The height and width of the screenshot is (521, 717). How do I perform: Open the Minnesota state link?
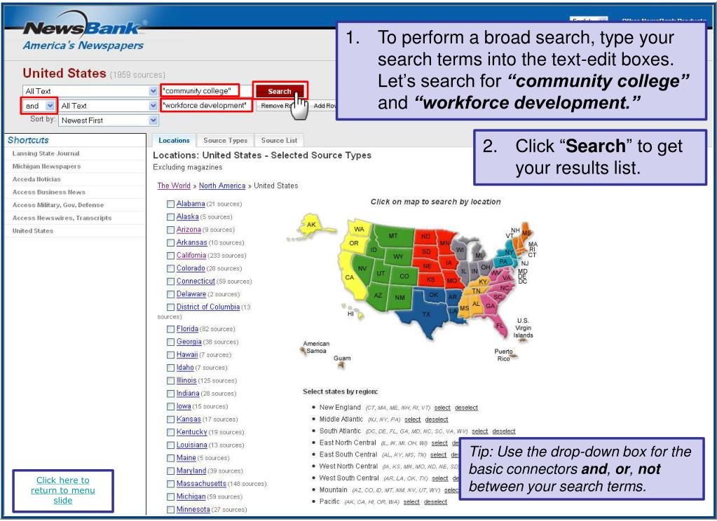tap(193, 509)
